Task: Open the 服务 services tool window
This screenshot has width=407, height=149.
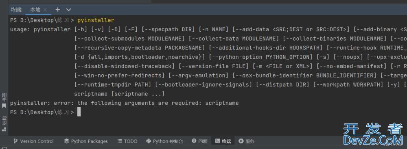Action: pos(247,141)
